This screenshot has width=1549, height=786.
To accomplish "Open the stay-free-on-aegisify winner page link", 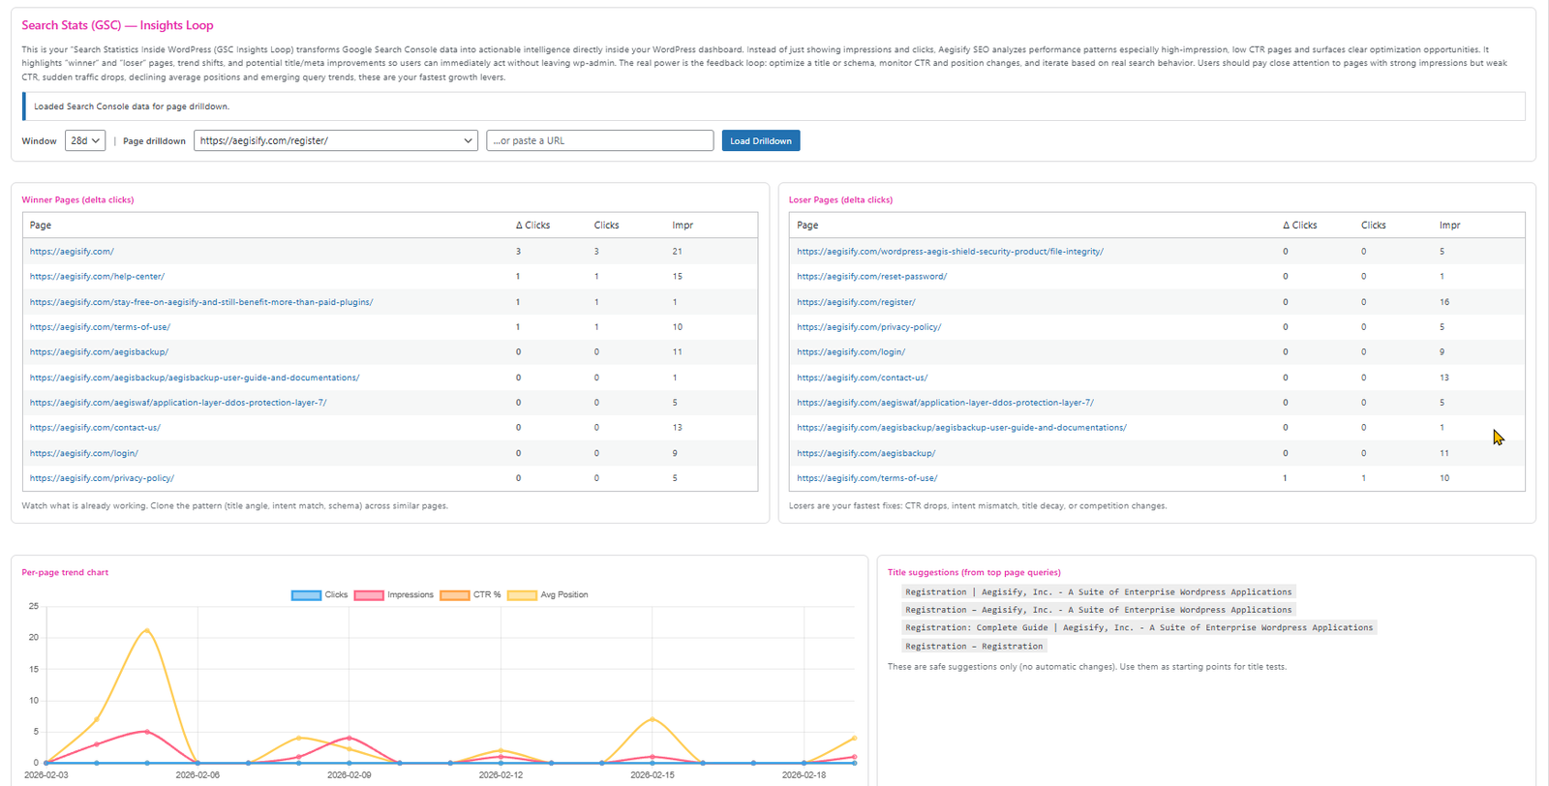I will [x=201, y=302].
